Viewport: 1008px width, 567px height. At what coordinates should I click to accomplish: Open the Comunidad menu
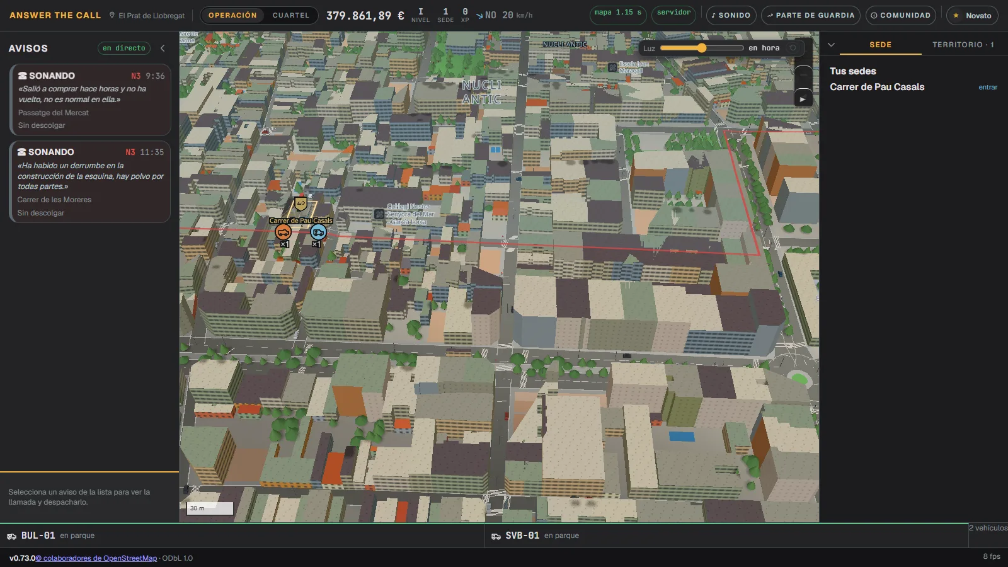pyautogui.click(x=900, y=15)
